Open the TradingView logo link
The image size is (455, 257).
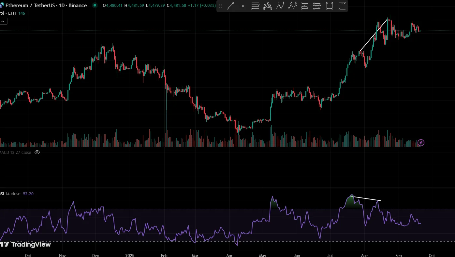[x=26, y=244]
